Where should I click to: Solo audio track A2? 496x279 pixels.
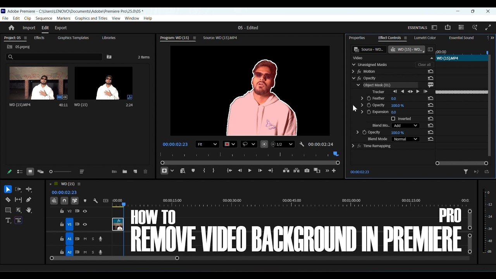(93, 252)
